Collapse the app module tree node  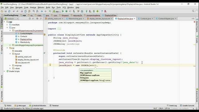pyautogui.click(x=4, y=22)
